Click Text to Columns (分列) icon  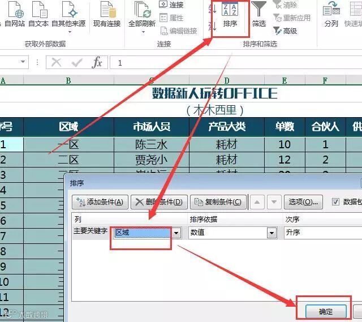click(x=331, y=14)
